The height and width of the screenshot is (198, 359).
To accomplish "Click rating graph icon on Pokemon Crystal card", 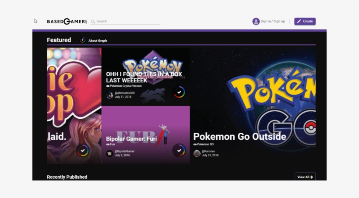I will pyautogui.click(x=179, y=92).
